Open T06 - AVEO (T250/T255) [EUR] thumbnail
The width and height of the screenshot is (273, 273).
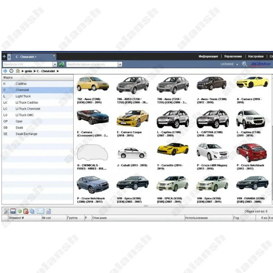click(133, 85)
